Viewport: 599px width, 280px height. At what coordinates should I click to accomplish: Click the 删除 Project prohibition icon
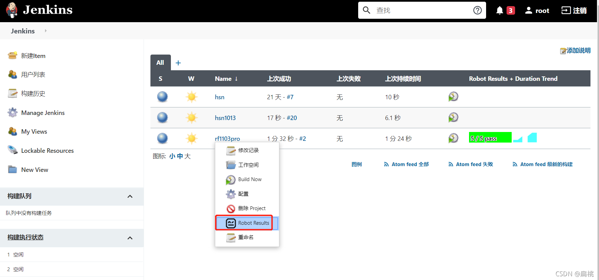click(231, 208)
